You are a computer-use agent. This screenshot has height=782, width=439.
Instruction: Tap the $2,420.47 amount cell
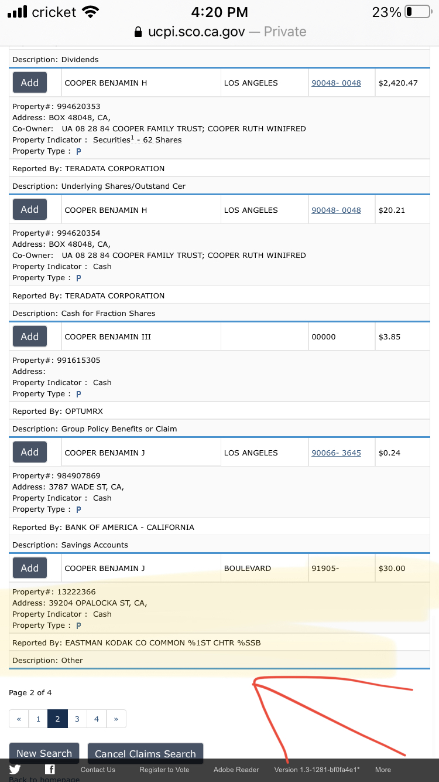tap(402, 83)
